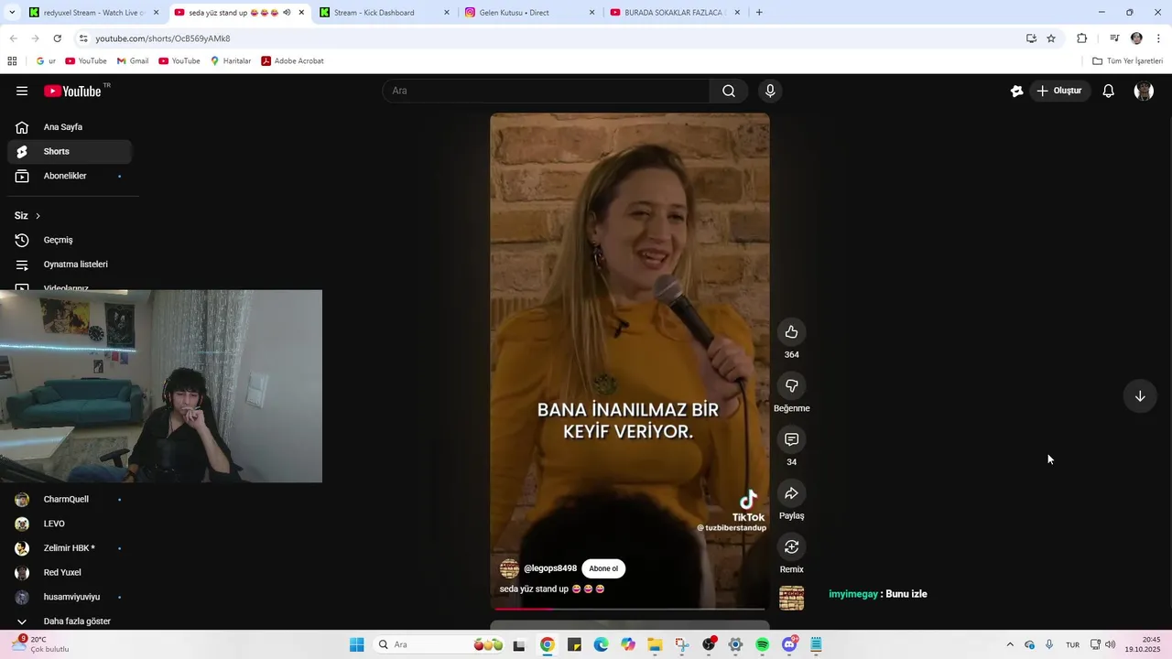
Task: Switch to redyuxel Stream tab
Action: [x=93, y=13]
